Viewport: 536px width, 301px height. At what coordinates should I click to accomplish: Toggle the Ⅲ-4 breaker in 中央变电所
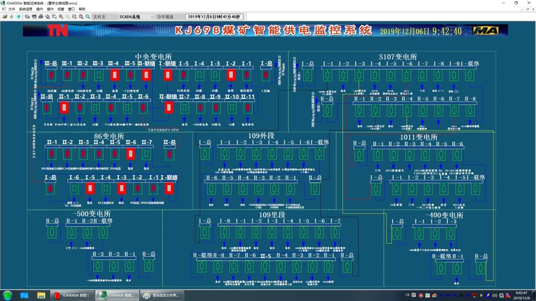coord(114,75)
